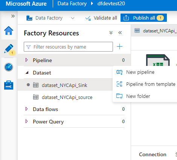This screenshot has height=160, width=177.
Task: Click the Filter resources by name field
Action: 68,47
